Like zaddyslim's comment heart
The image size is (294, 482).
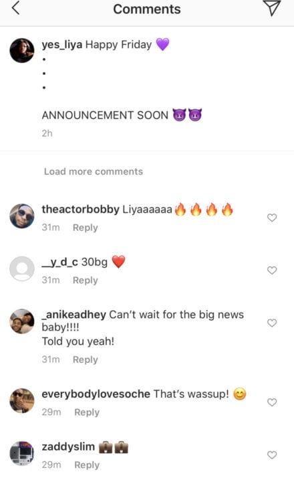(272, 455)
